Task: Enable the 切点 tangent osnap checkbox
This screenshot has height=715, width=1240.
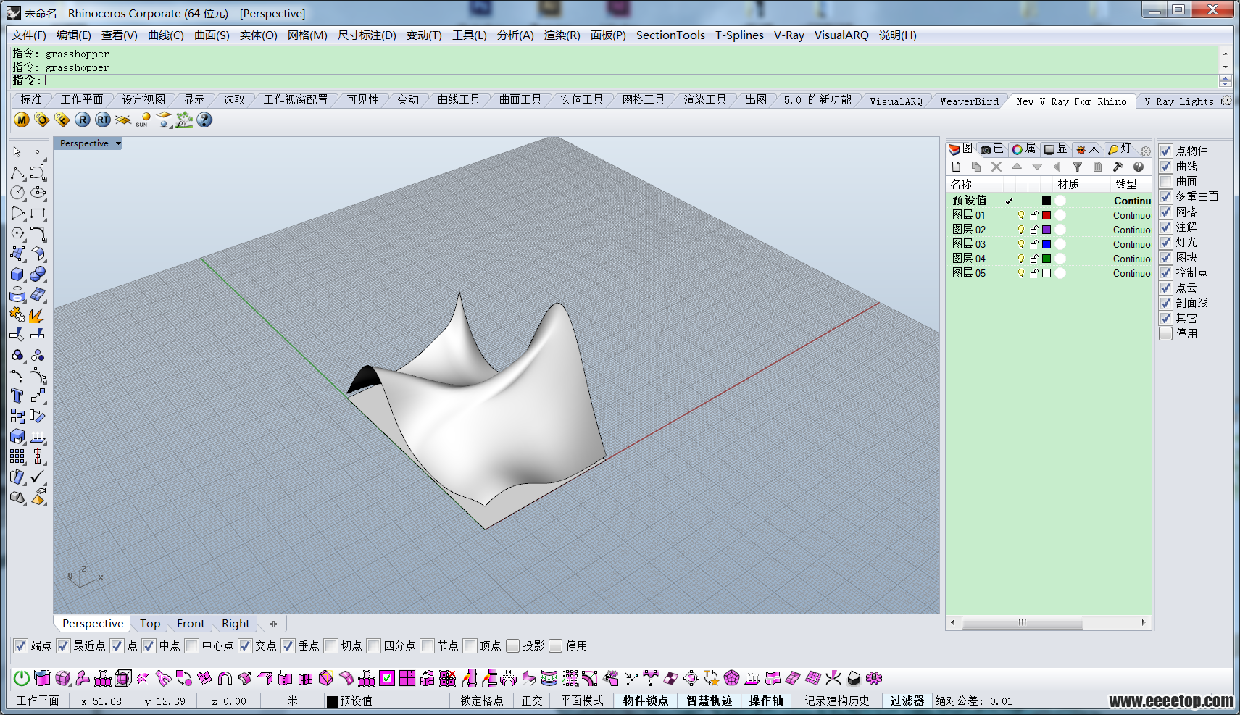Action: (x=331, y=645)
